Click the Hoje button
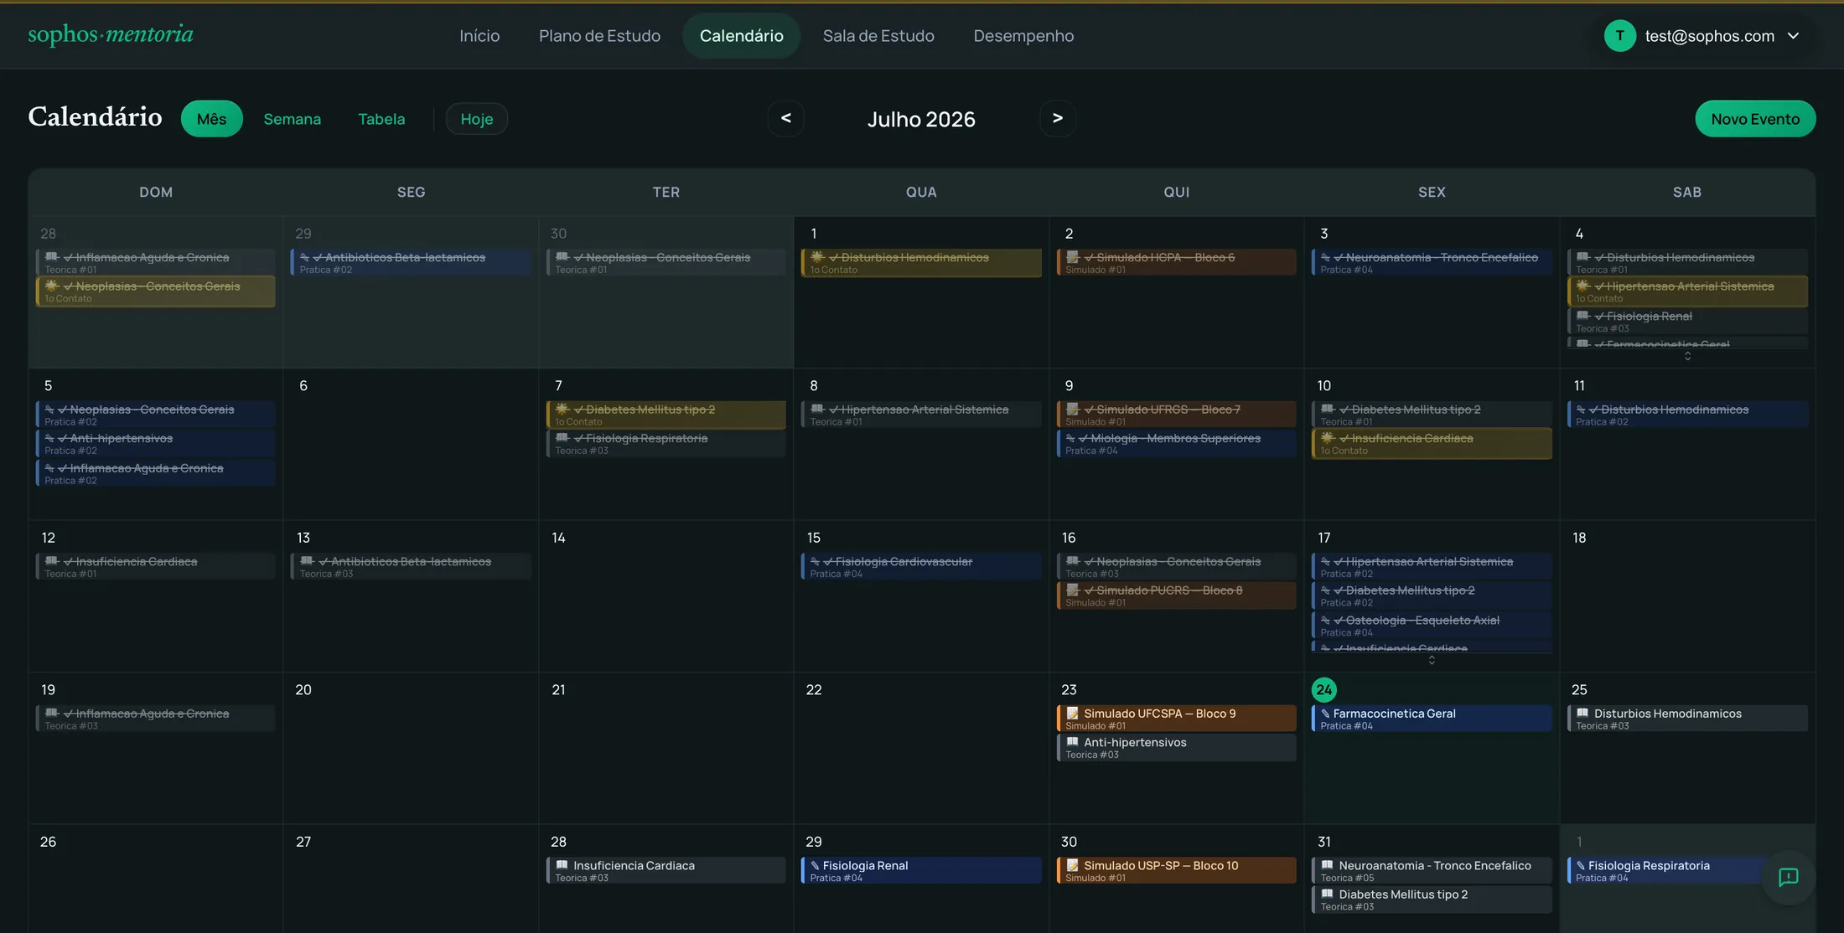 tap(476, 119)
